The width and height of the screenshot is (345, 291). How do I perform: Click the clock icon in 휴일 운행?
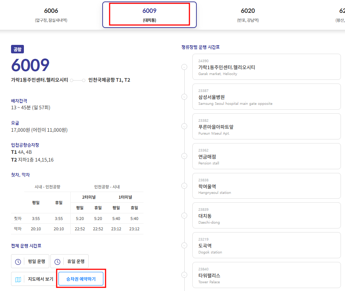(57, 262)
